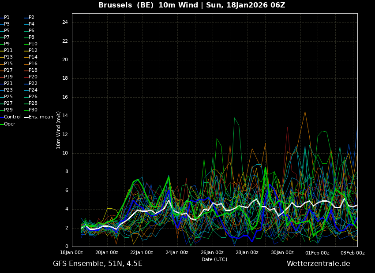Click the 18Jan 00z x-axis label
Image resolution: width=375 pixels, height=273 pixels.
(x=71, y=253)
